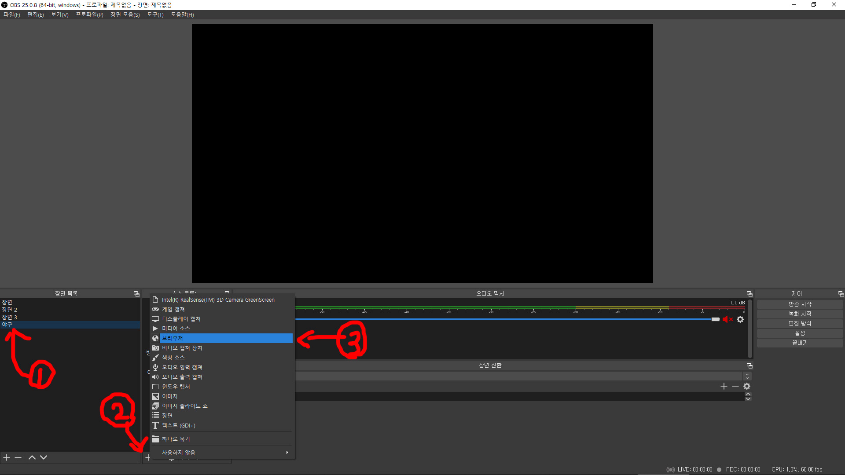Remove selected scene with minus icon
Screen dimensions: 845x475
point(18,457)
